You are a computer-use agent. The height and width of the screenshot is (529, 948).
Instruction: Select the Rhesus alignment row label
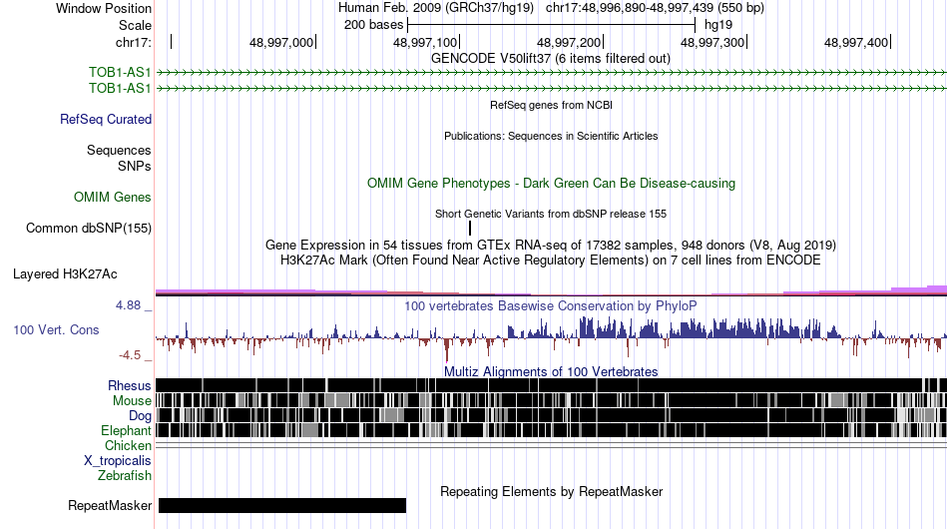(130, 385)
